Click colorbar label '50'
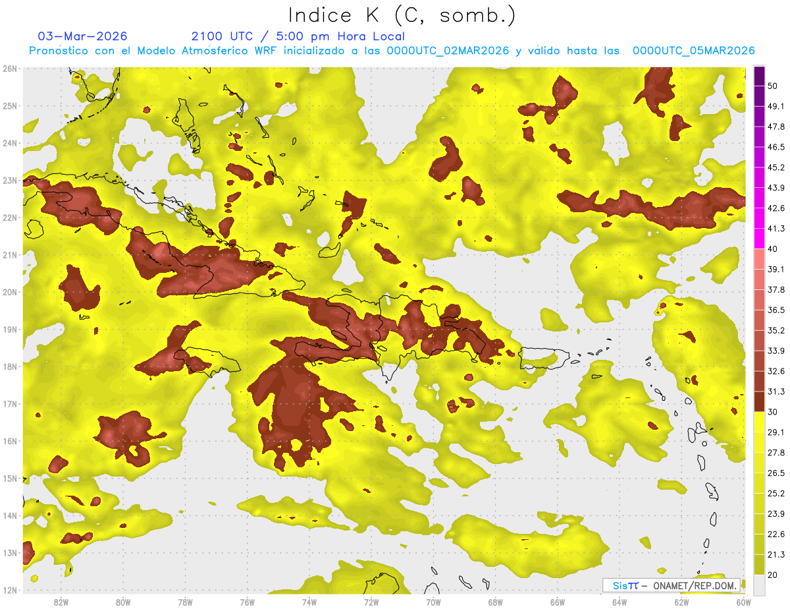790x611 pixels. tap(773, 86)
